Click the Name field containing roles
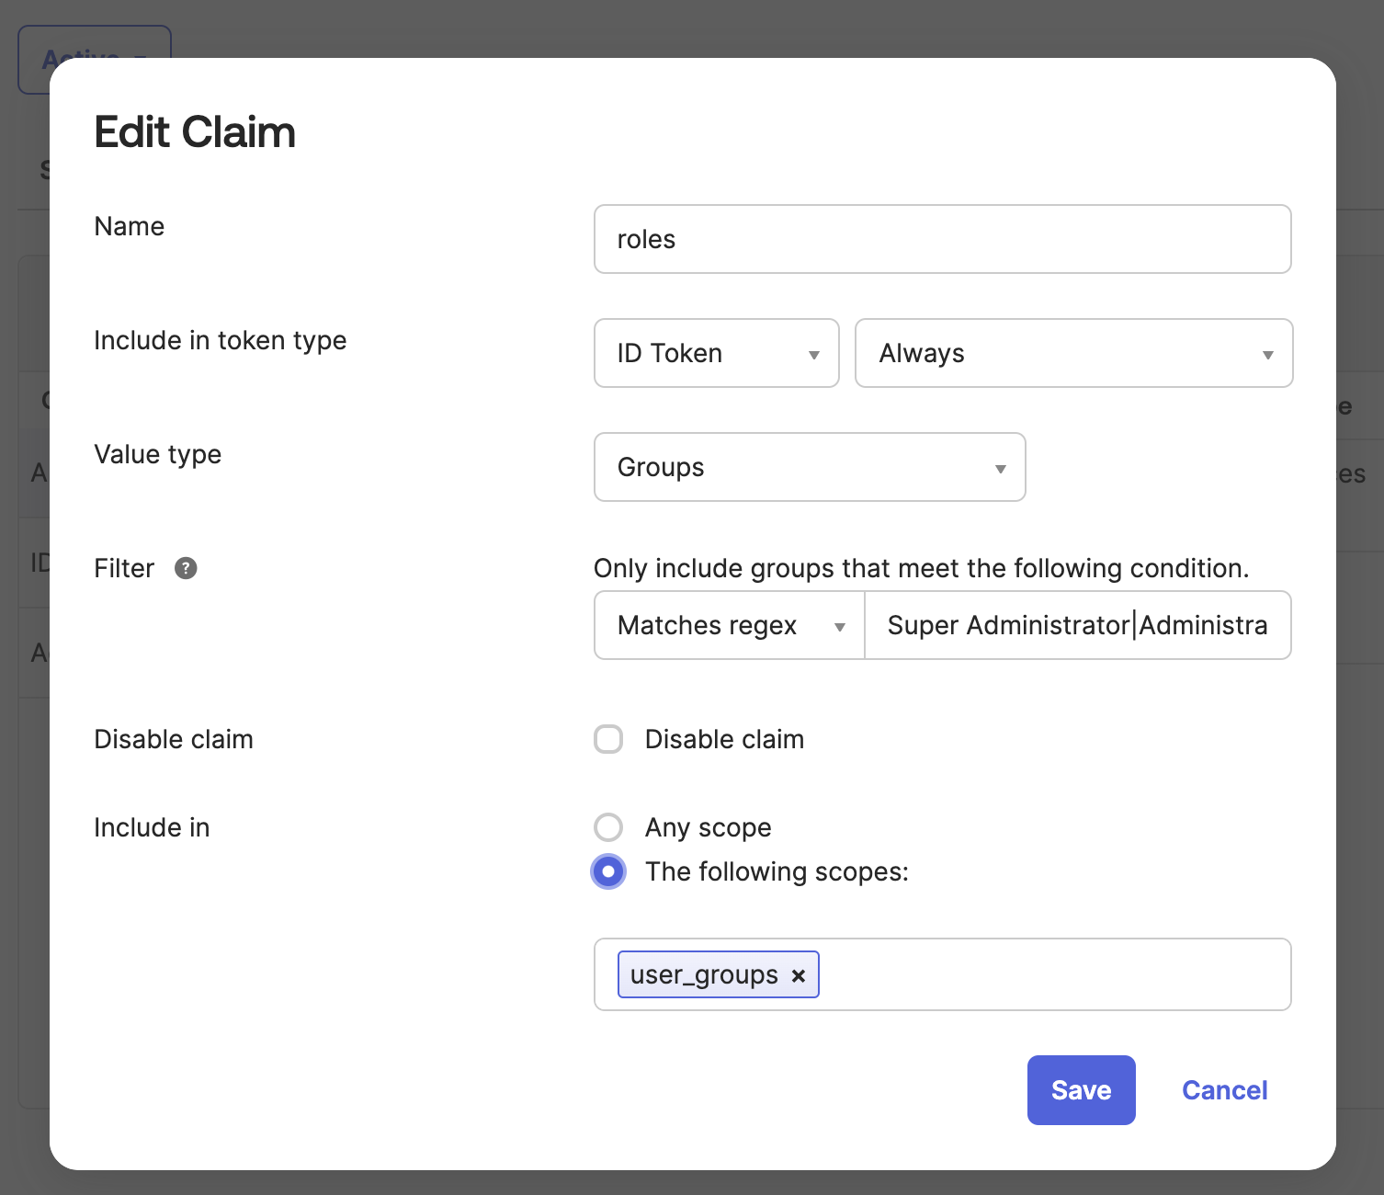Image resolution: width=1384 pixels, height=1195 pixels. tap(942, 239)
